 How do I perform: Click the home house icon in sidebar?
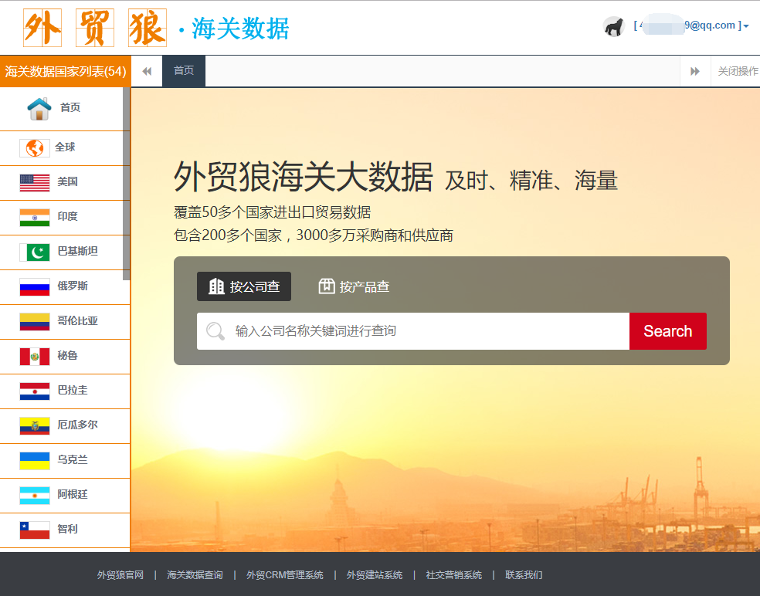click(x=39, y=108)
